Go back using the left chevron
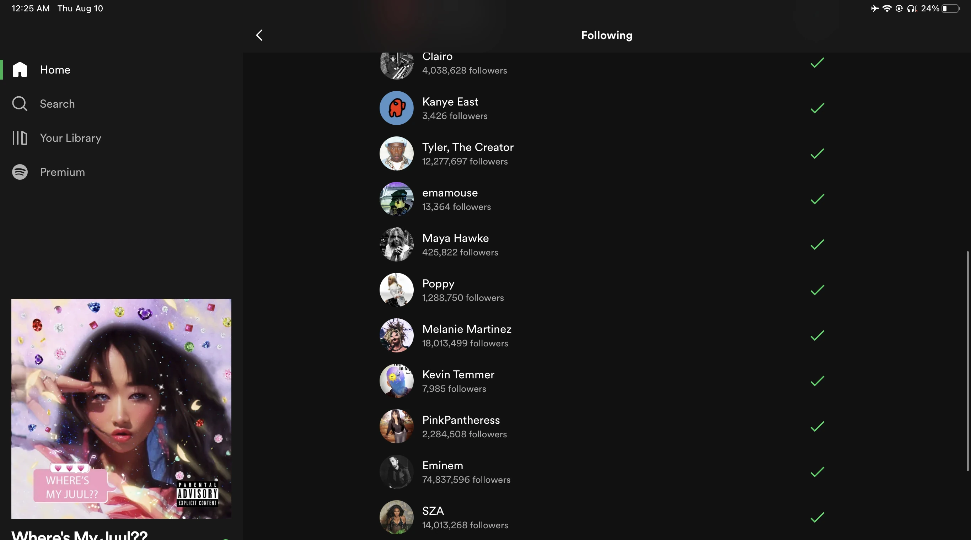971x540 pixels. (x=259, y=36)
